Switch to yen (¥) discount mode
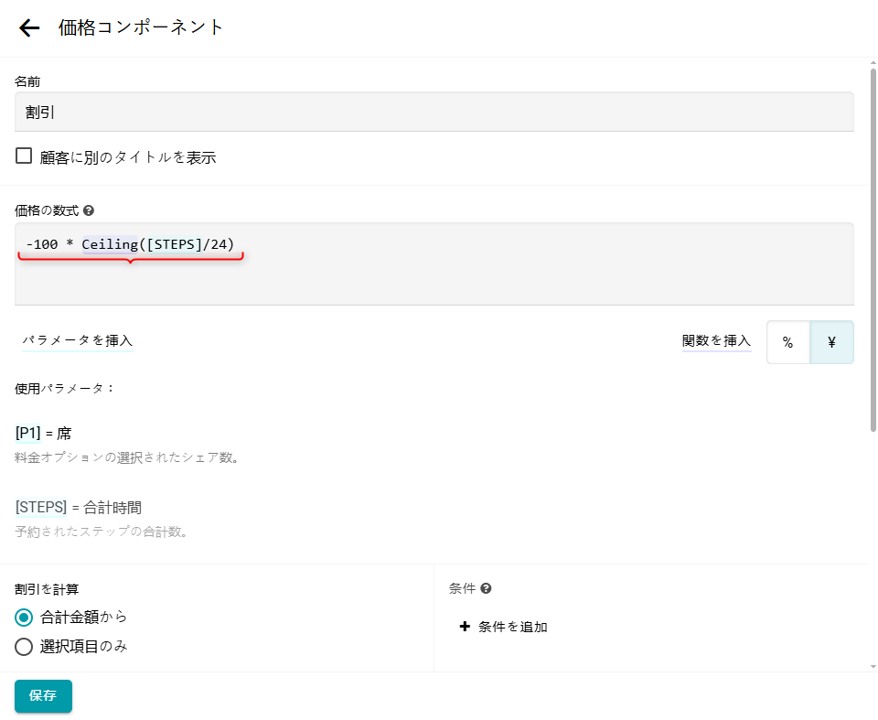Image resolution: width=878 pixels, height=720 pixels. click(831, 342)
